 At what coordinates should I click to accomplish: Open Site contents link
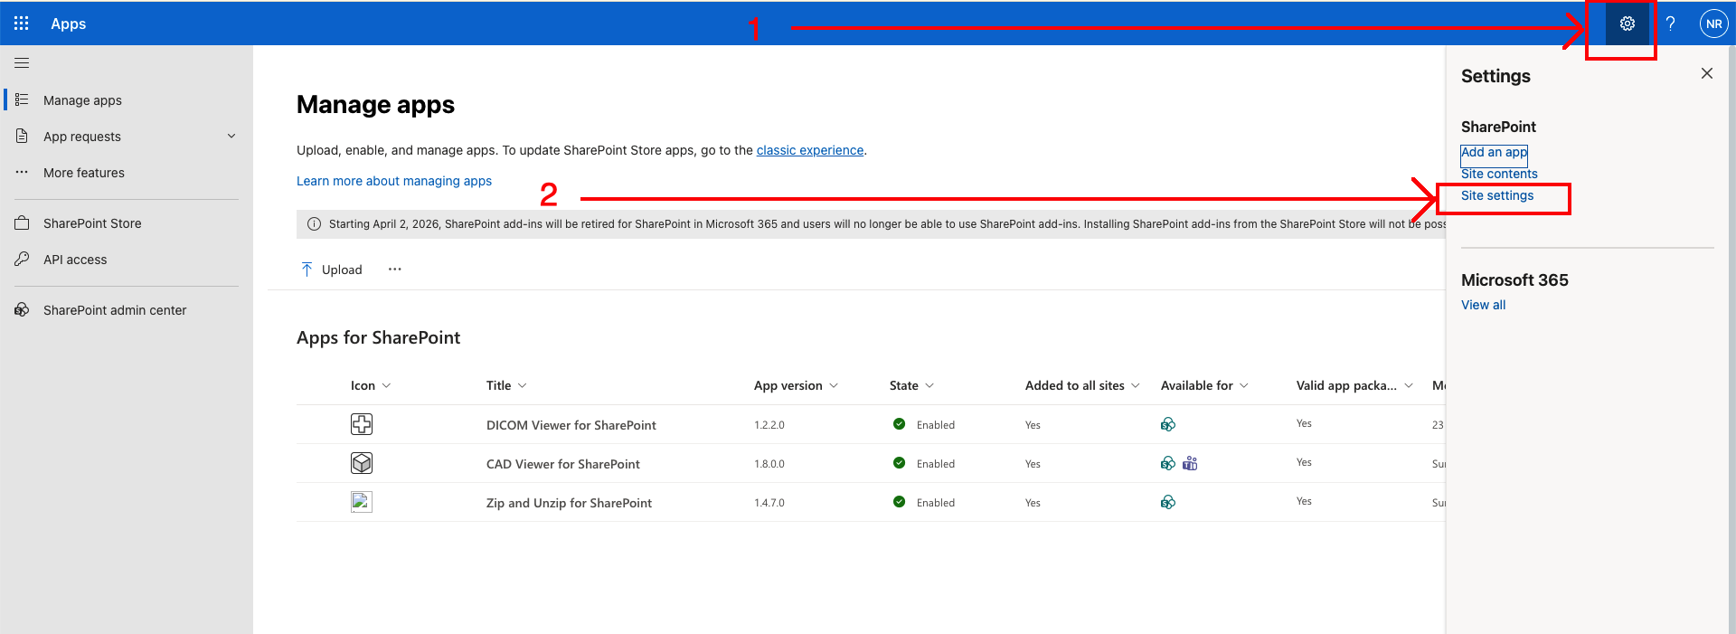pyautogui.click(x=1499, y=174)
